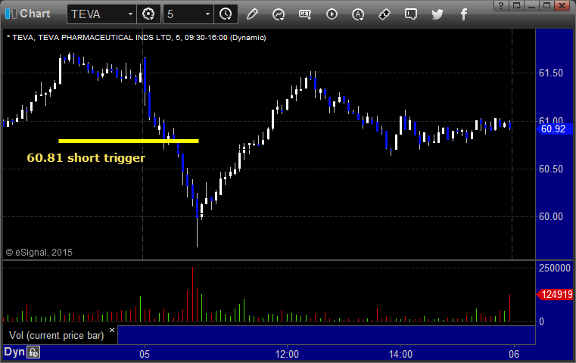The height and width of the screenshot is (363, 576).
Task: Click the Dyn button at bottom left
Action: click(x=14, y=352)
